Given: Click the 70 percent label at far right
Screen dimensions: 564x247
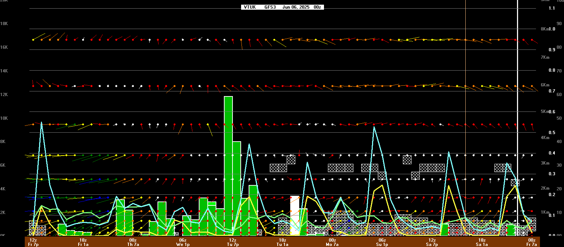Looking at the screenshot, I should [x=559, y=71].
